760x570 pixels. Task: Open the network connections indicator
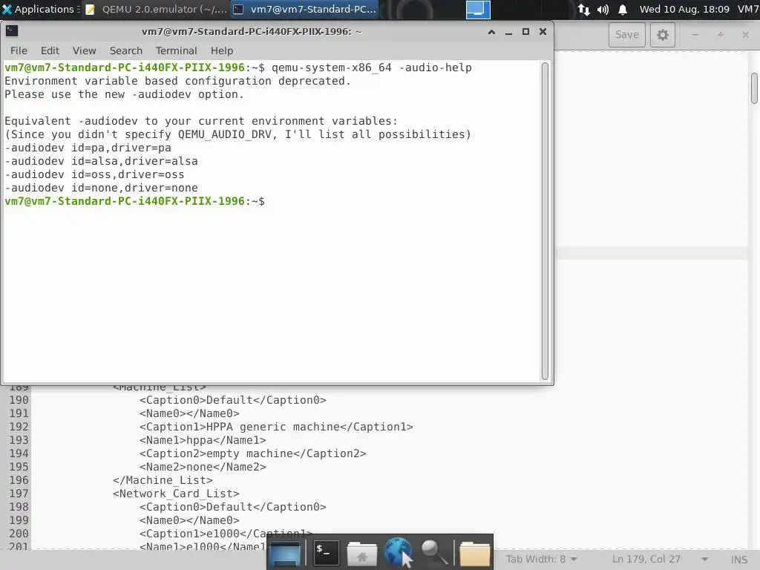pos(583,9)
